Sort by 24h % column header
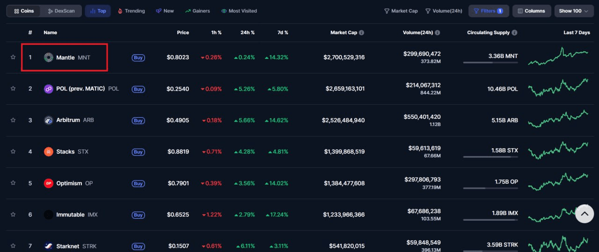Image resolution: width=599 pixels, height=252 pixels. coord(248,33)
